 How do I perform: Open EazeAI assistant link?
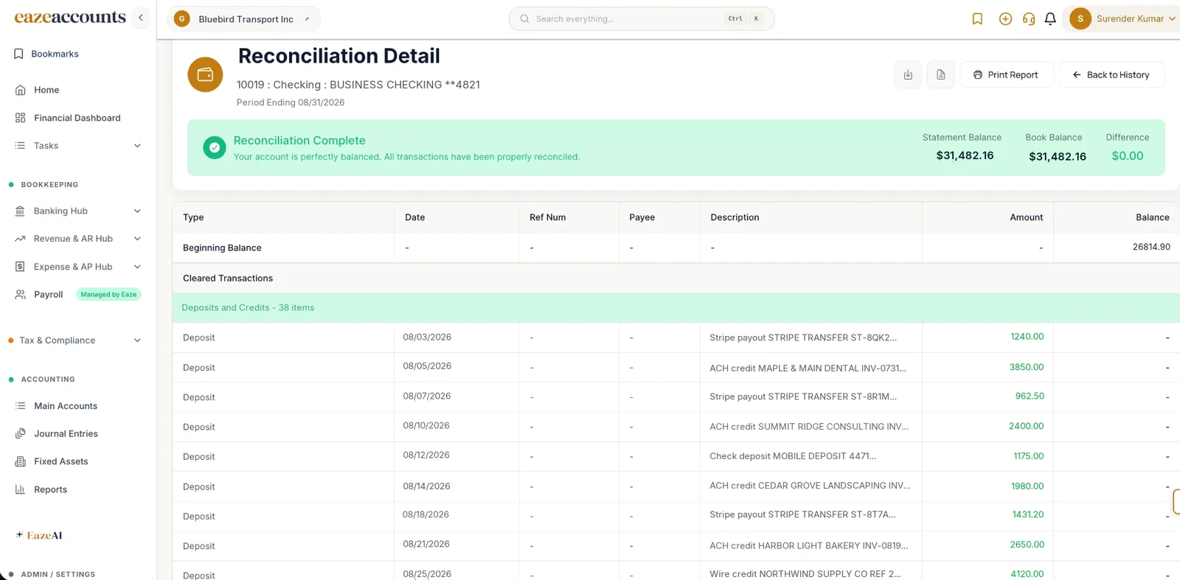coord(39,536)
